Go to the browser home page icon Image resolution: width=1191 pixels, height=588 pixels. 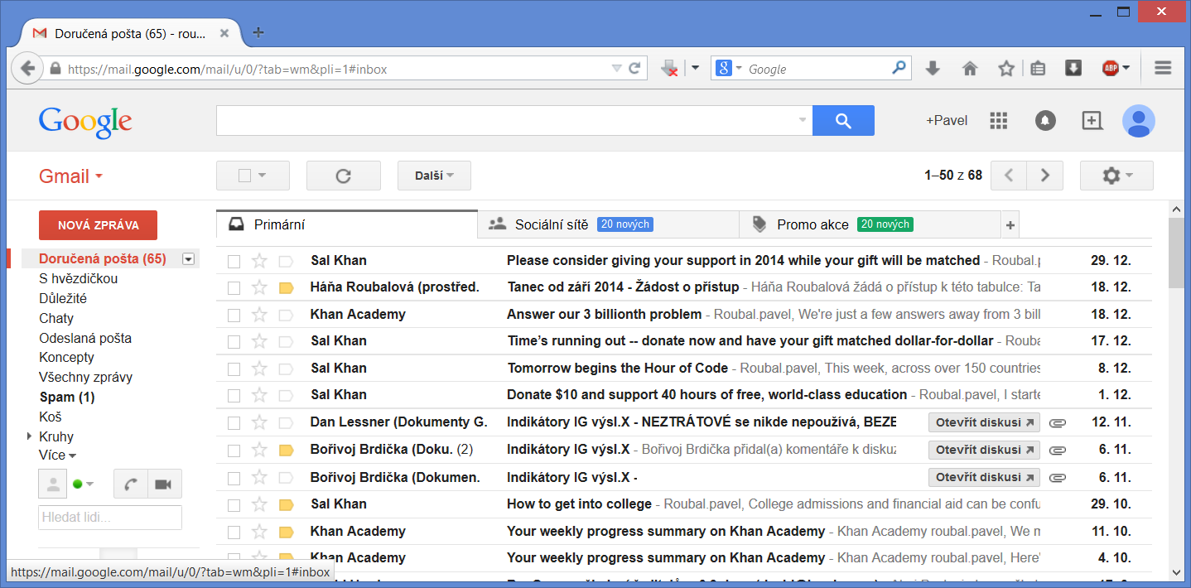[x=970, y=69]
